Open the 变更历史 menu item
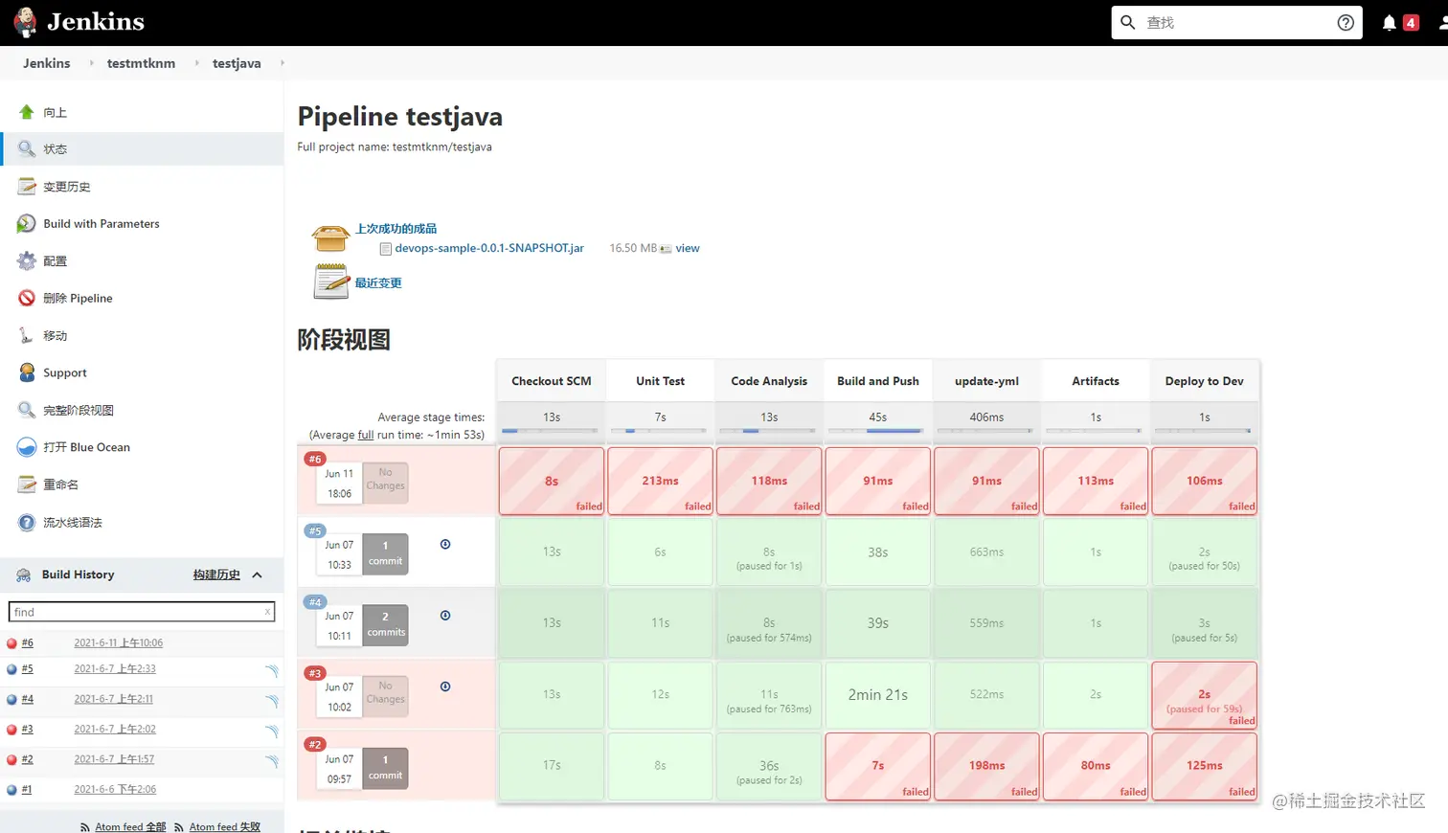Screen dimensions: 1448x833 (x=67, y=187)
